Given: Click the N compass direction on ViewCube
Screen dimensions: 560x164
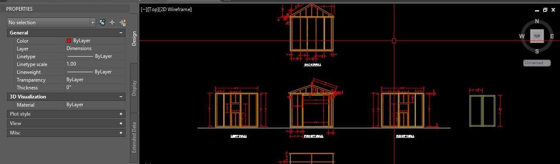Looking at the screenshot, I should coord(537,22).
